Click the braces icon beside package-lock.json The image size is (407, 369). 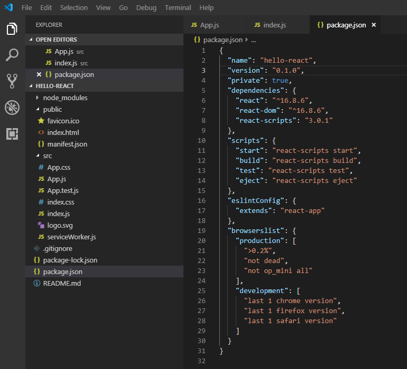(x=37, y=260)
